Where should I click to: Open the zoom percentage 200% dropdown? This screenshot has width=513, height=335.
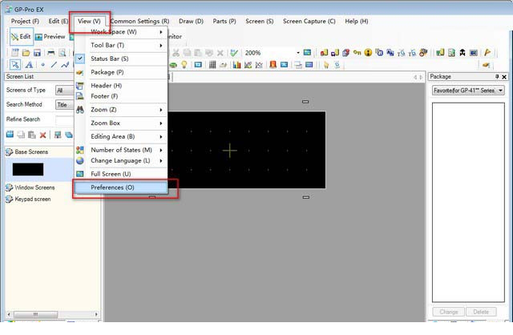[x=298, y=53]
